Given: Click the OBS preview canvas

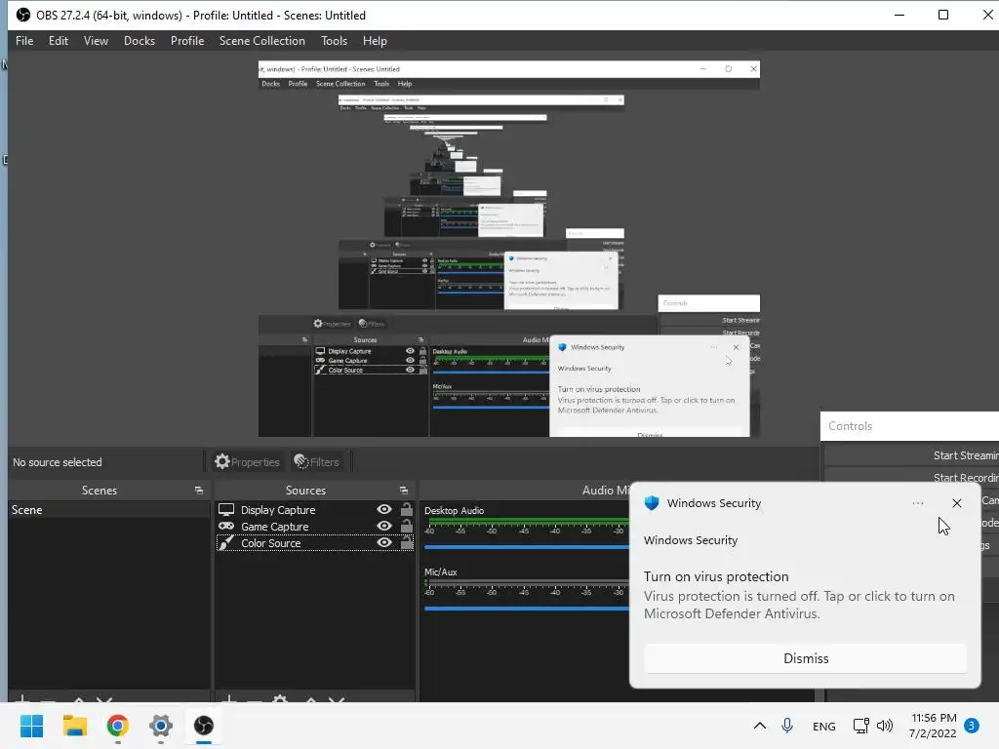Looking at the screenshot, I should (508, 249).
